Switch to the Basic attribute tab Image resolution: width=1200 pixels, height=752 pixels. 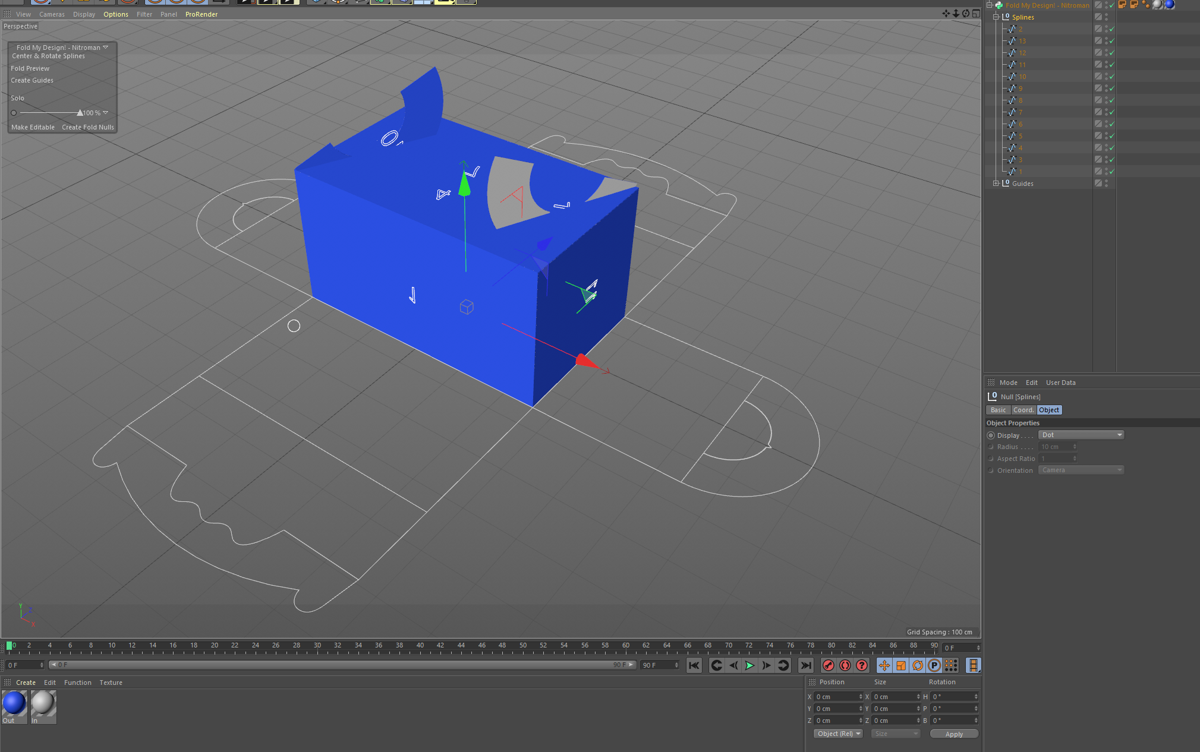[x=999, y=410]
